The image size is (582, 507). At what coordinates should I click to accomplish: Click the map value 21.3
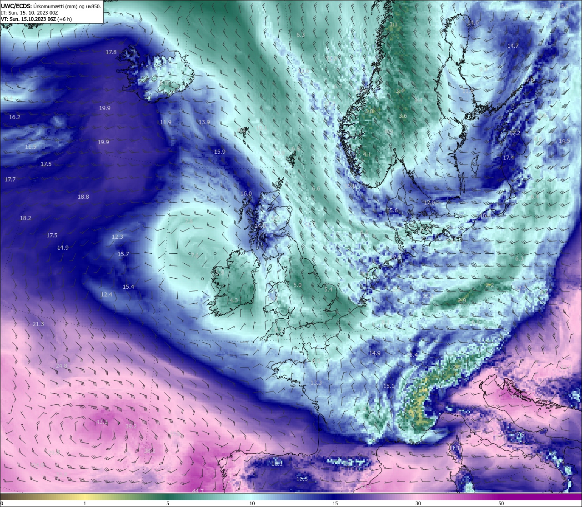coord(38,324)
